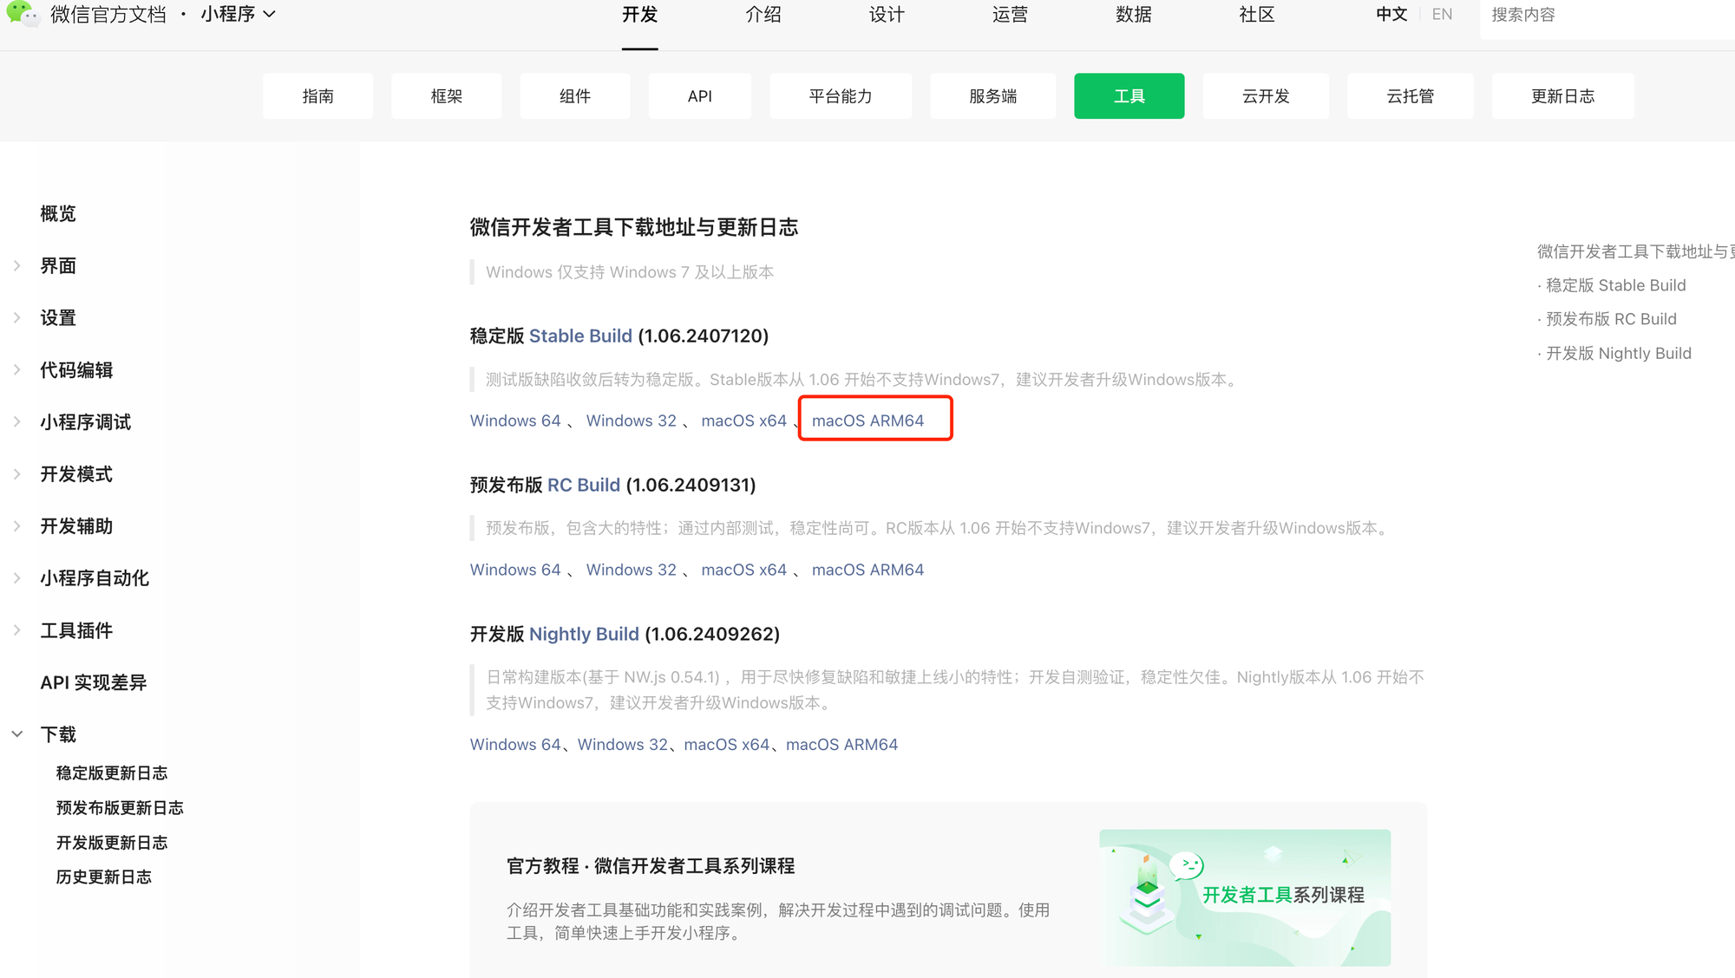Open 稳定版更新日志 in sidebar

[112, 773]
